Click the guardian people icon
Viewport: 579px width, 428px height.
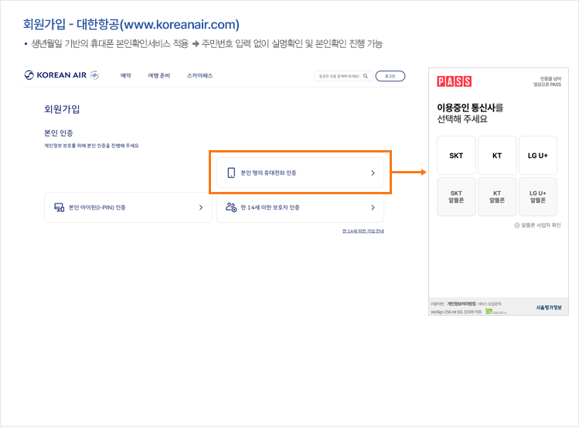click(x=231, y=207)
